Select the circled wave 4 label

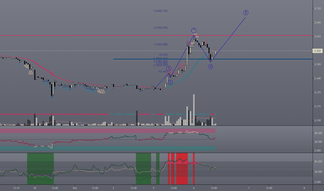(210, 66)
